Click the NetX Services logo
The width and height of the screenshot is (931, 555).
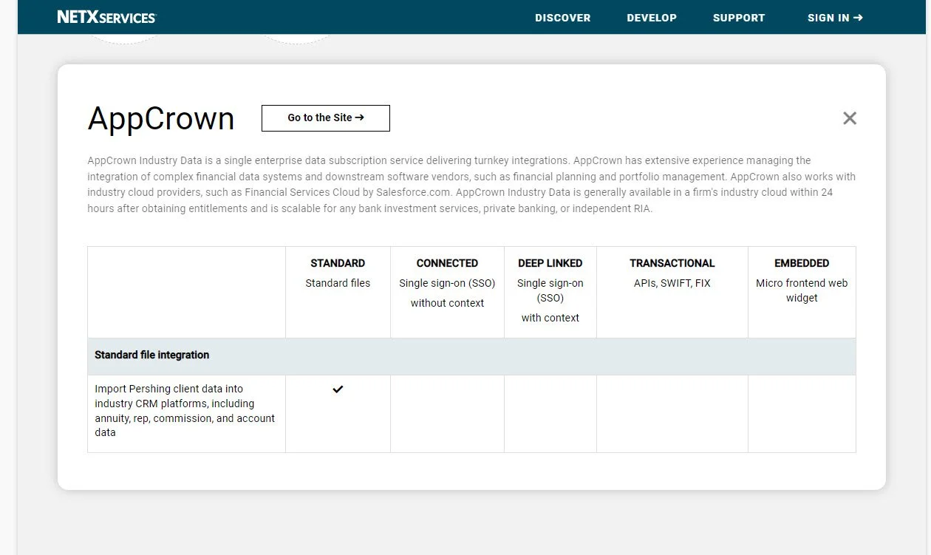click(106, 16)
